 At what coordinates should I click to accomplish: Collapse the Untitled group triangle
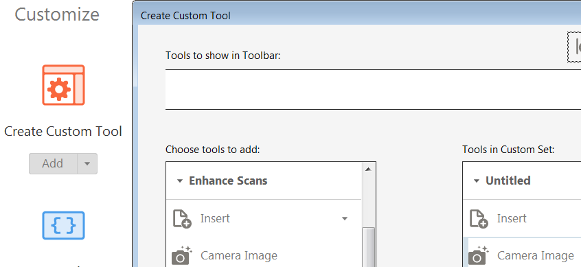coord(476,181)
